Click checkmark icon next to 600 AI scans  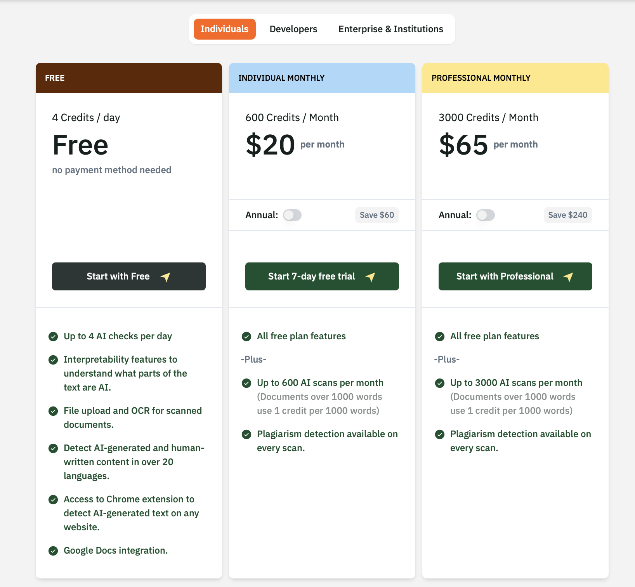[x=246, y=383]
